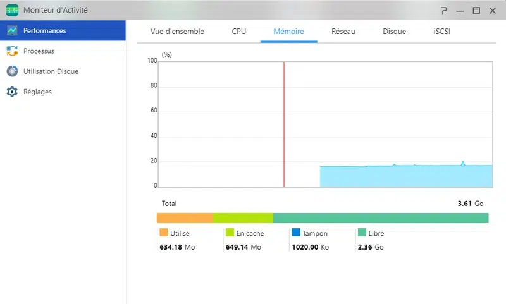Click the Moniteur d'Activité app icon
The image size is (506, 304).
pyautogui.click(x=12, y=10)
